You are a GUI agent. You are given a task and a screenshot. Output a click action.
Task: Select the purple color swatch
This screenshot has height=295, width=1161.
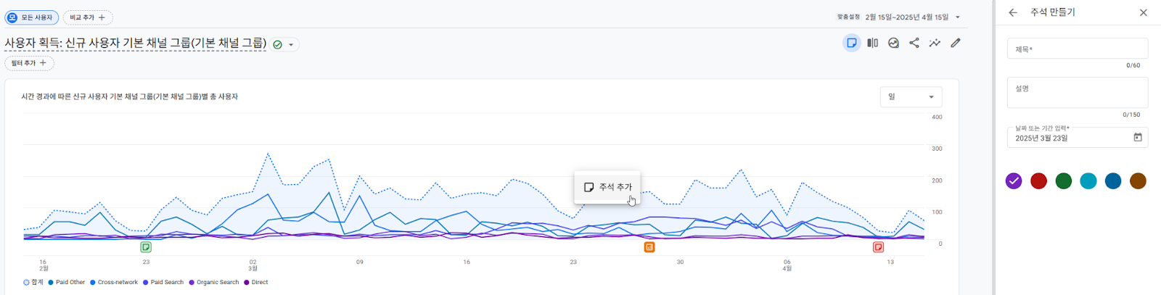tap(1014, 181)
